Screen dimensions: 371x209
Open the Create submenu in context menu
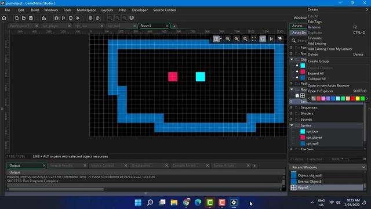point(339,9)
